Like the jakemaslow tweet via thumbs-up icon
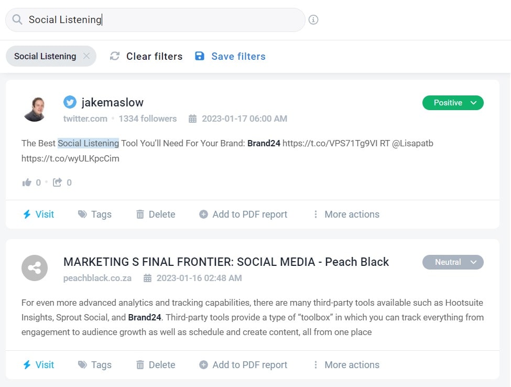Image resolution: width=511 pixels, height=387 pixels. coord(27,182)
